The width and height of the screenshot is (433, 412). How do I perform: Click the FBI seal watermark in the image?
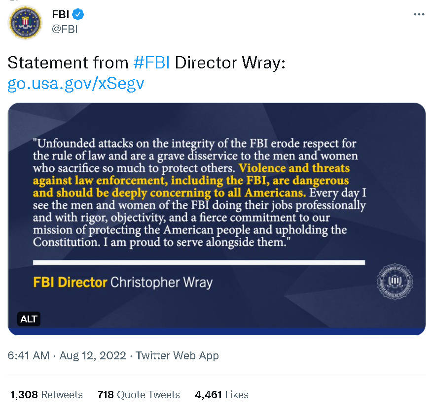[395, 282]
